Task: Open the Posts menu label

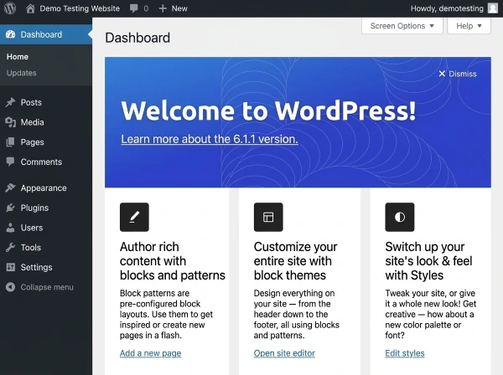Action: (x=31, y=102)
